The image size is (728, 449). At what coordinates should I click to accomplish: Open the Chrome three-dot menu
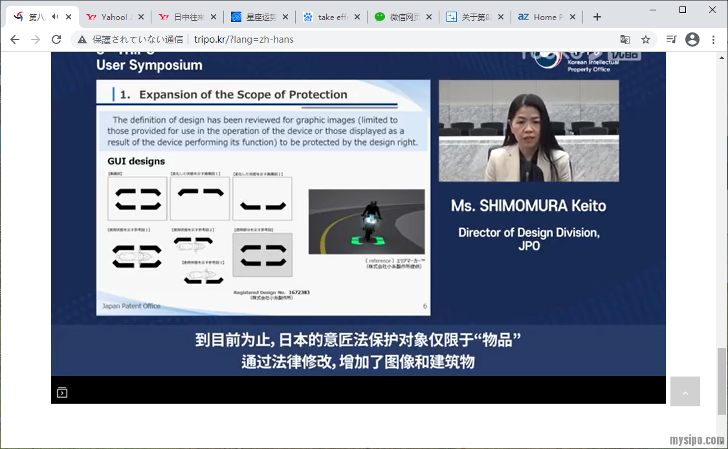coord(713,39)
